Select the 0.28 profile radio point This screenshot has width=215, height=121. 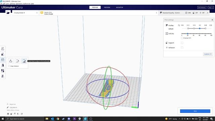point(205,28)
